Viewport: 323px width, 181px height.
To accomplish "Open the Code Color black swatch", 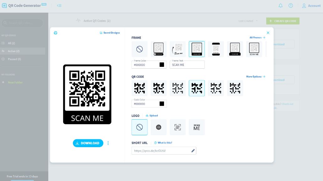I will (162, 104).
